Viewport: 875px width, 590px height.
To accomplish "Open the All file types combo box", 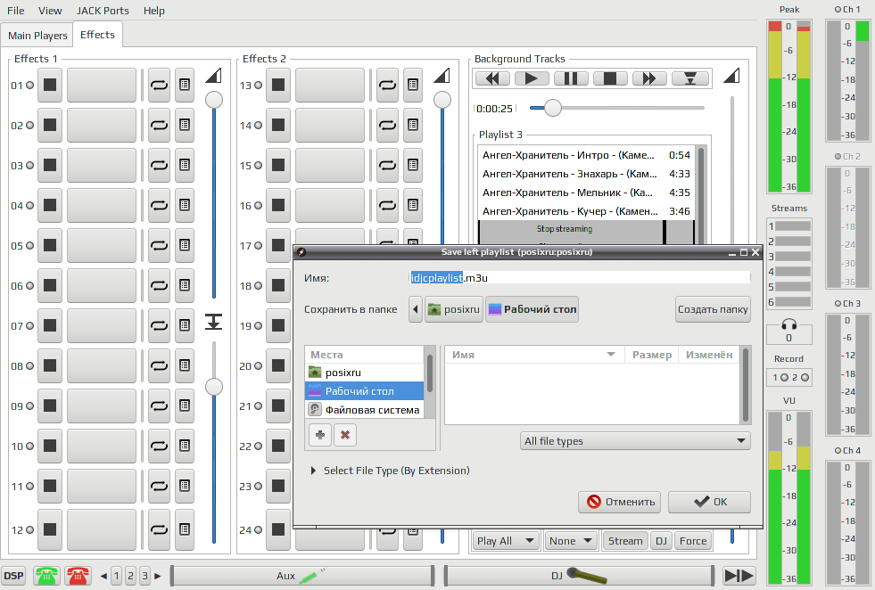I will [635, 441].
